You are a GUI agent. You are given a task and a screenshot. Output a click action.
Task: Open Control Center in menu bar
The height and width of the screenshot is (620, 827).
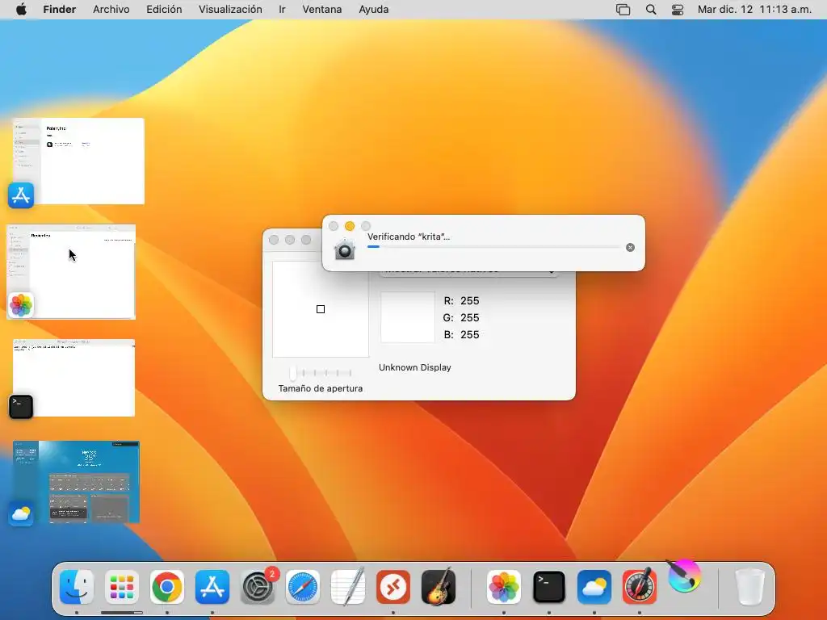[678, 10]
